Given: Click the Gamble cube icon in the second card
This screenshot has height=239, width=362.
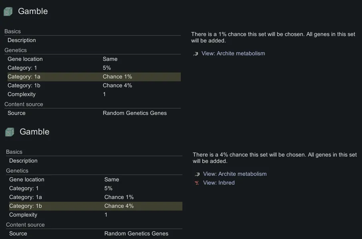Looking at the screenshot, I should point(10,132).
